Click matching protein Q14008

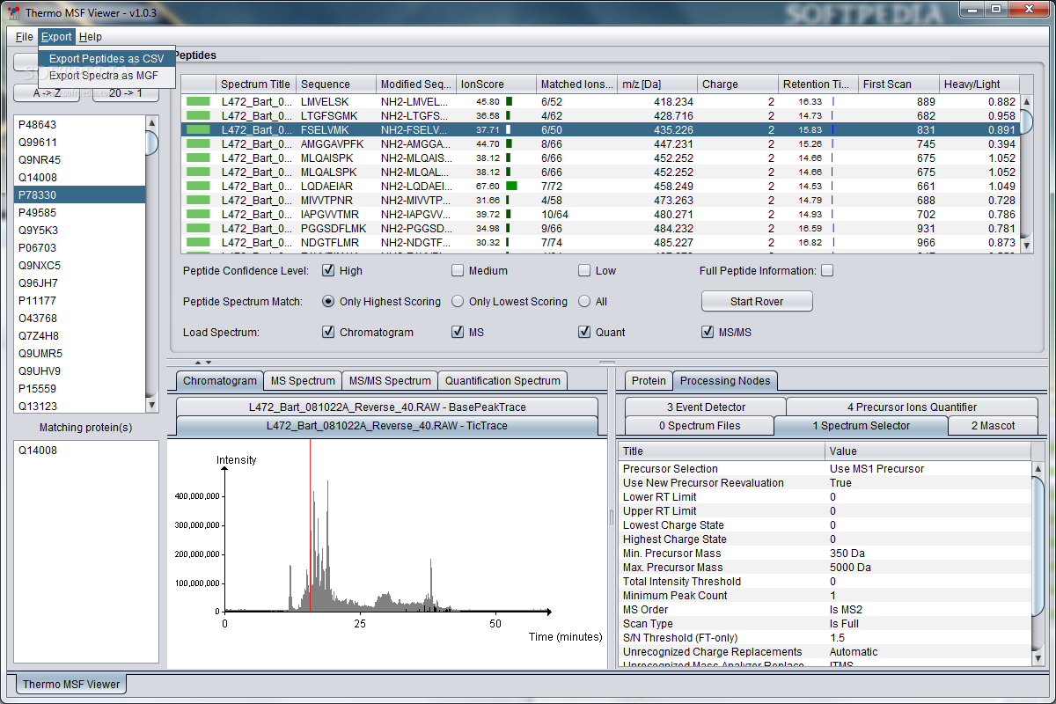coord(85,451)
